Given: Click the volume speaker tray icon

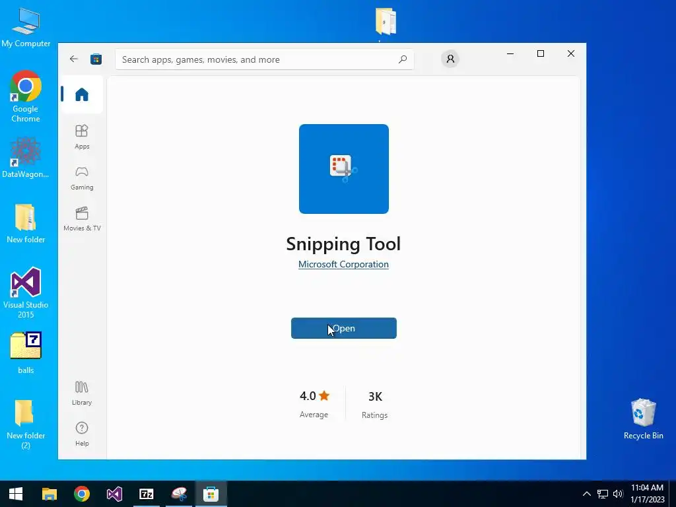Looking at the screenshot, I should coord(618,494).
